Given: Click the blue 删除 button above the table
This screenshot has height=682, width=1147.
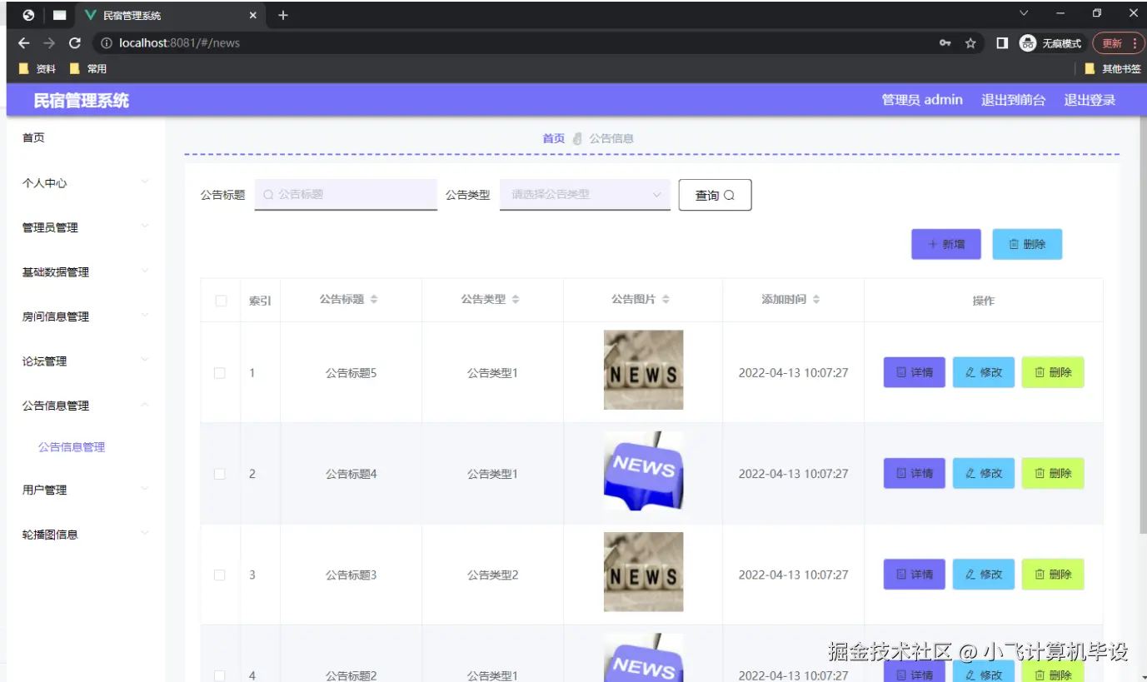Looking at the screenshot, I should tap(1027, 244).
